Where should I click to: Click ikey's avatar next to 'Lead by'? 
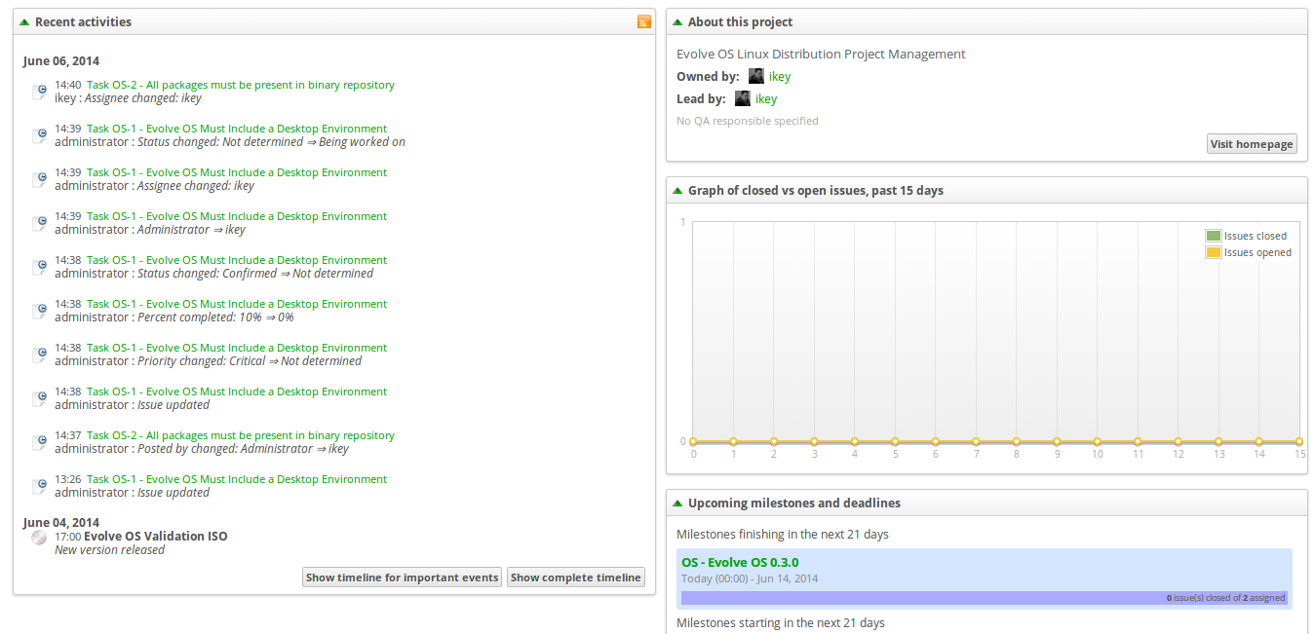742,98
